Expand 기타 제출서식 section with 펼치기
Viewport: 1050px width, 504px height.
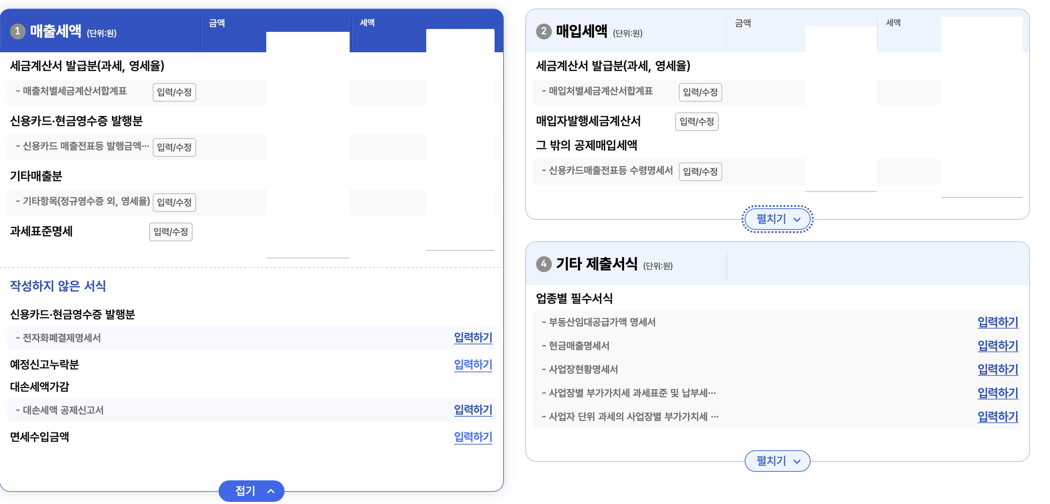(777, 461)
